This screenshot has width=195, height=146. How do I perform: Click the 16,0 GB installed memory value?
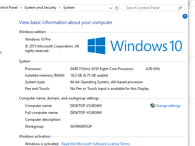click(x=89, y=75)
